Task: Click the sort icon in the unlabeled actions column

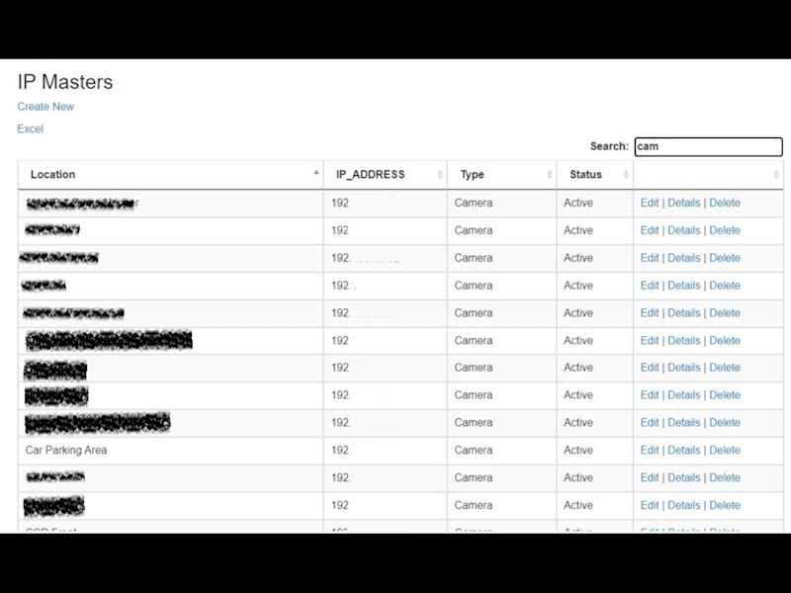Action: 776,175
